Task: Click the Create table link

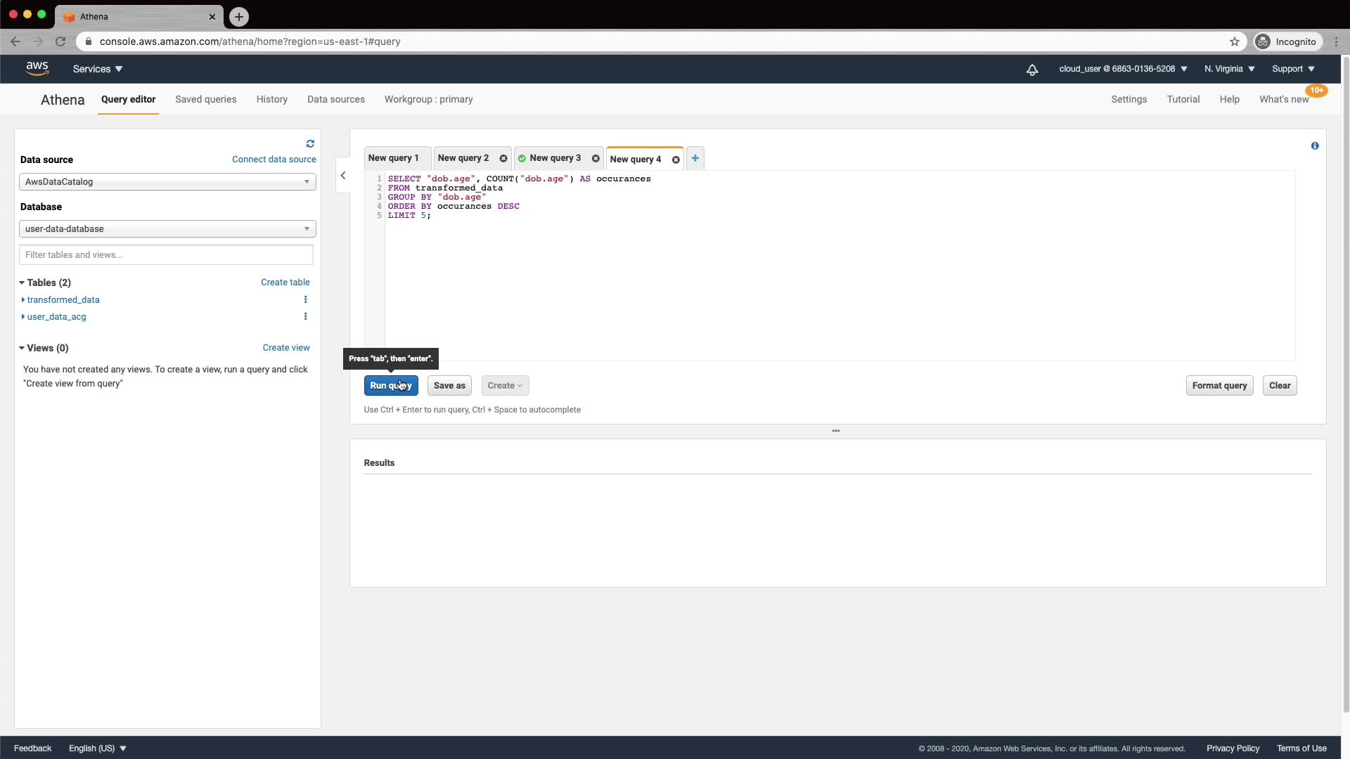Action: [x=285, y=283]
